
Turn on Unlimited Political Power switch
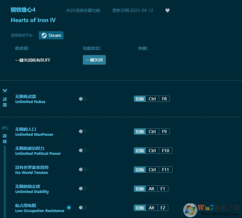tap(83, 150)
